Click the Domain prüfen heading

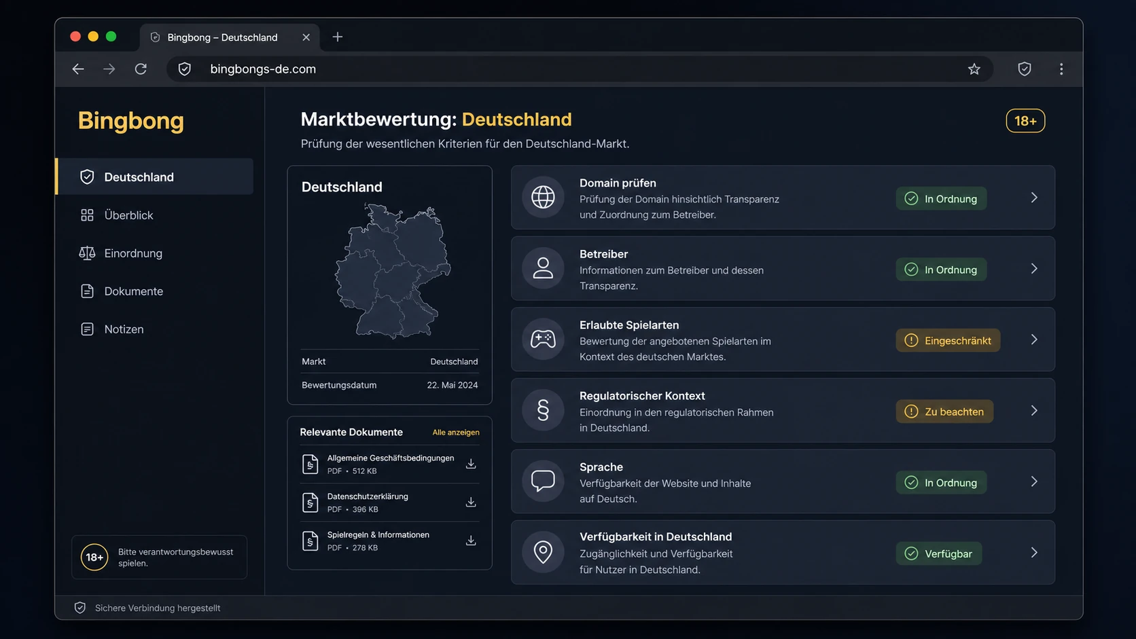click(x=618, y=183)
